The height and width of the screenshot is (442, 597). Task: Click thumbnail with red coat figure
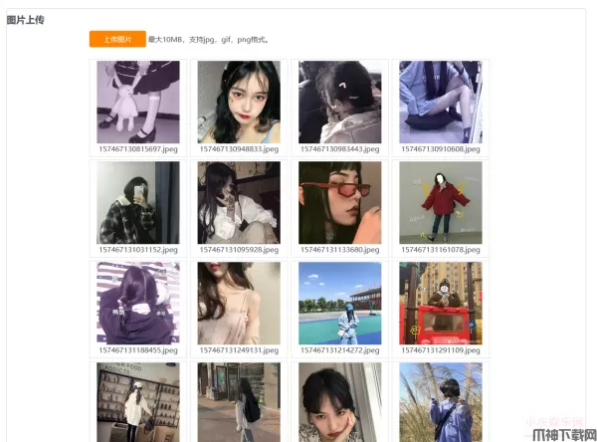pyautogui.click(x=441, y=203)
